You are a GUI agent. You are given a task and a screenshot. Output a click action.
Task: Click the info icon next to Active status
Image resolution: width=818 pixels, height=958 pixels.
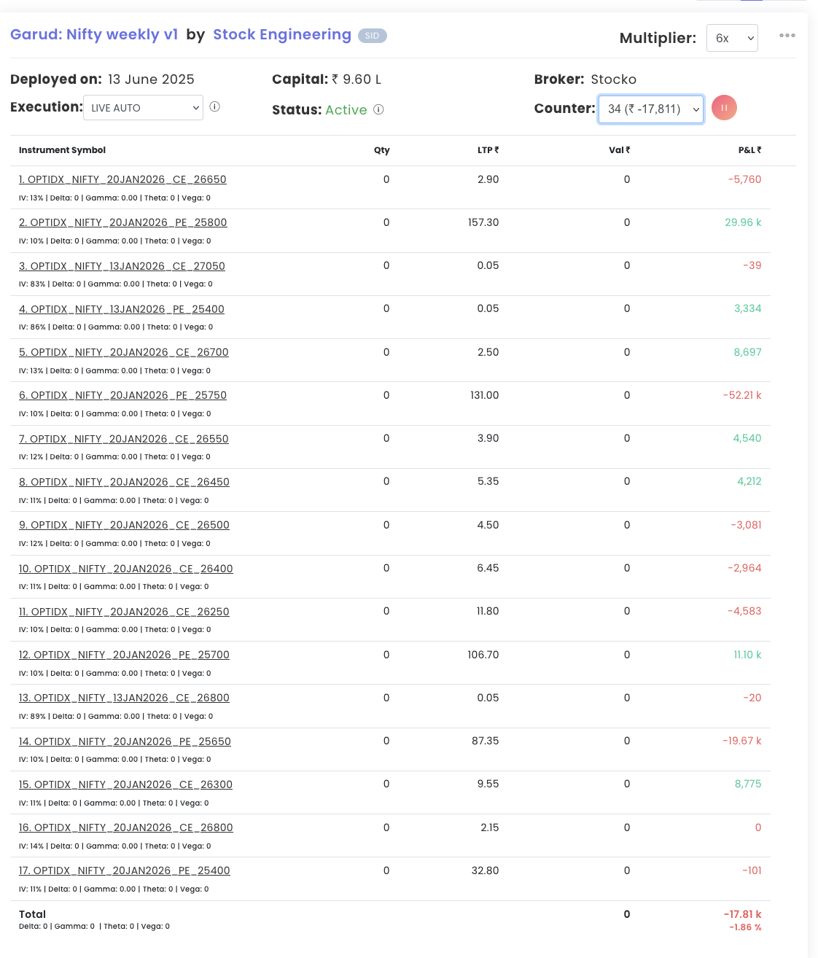[378, 109]
